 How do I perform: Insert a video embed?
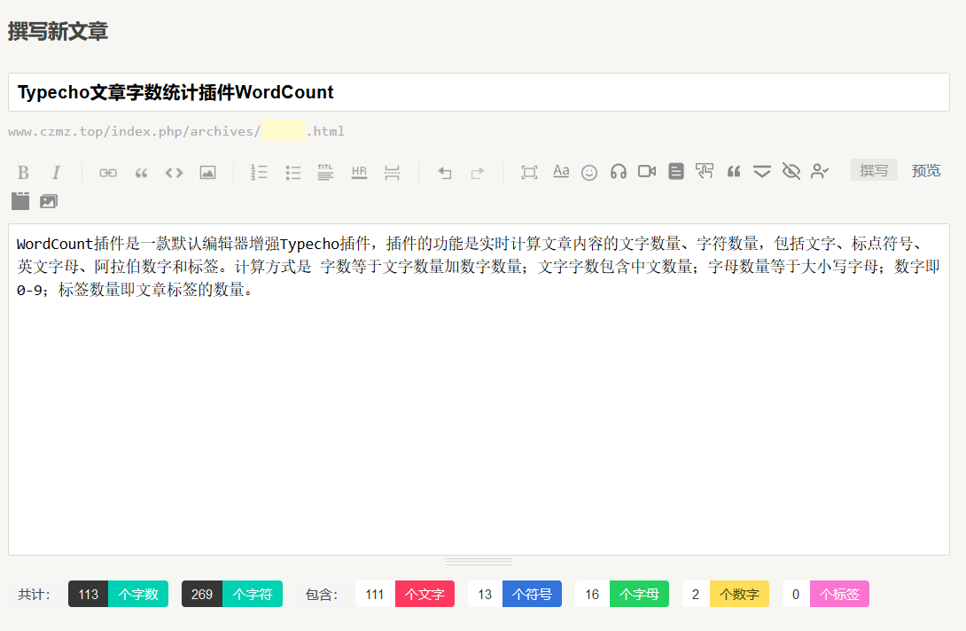click(x=646, y=172)
